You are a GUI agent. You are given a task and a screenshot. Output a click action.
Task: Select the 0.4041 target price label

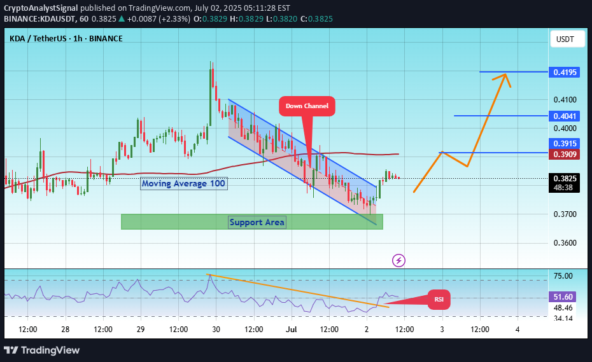(565, 116)
